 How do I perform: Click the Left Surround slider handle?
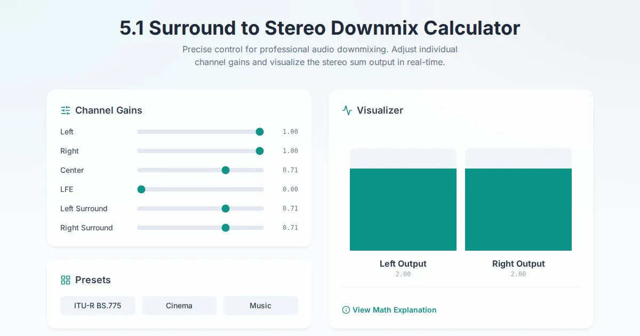[x=226, y=209]
